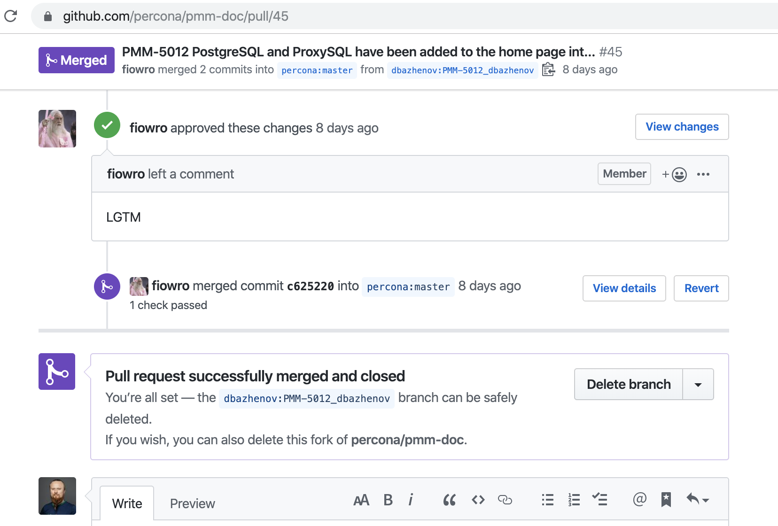Click the header text size icon

(x=361, y=500)
